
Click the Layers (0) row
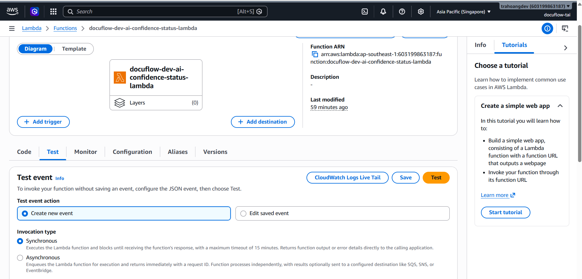(x=156, y=103)
